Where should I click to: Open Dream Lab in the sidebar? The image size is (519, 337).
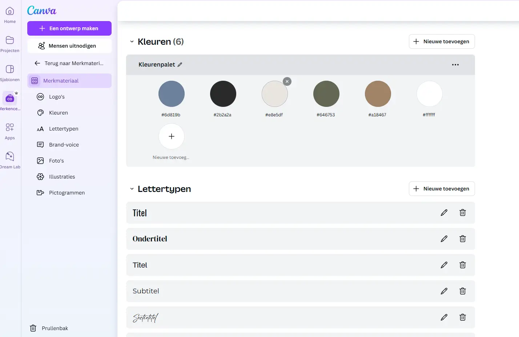10,160
